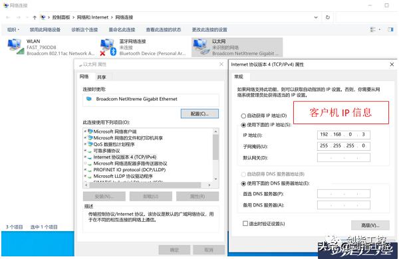Close the IPv4 properties dialog
Screen dimensions: 399x259
coord(392,64)
